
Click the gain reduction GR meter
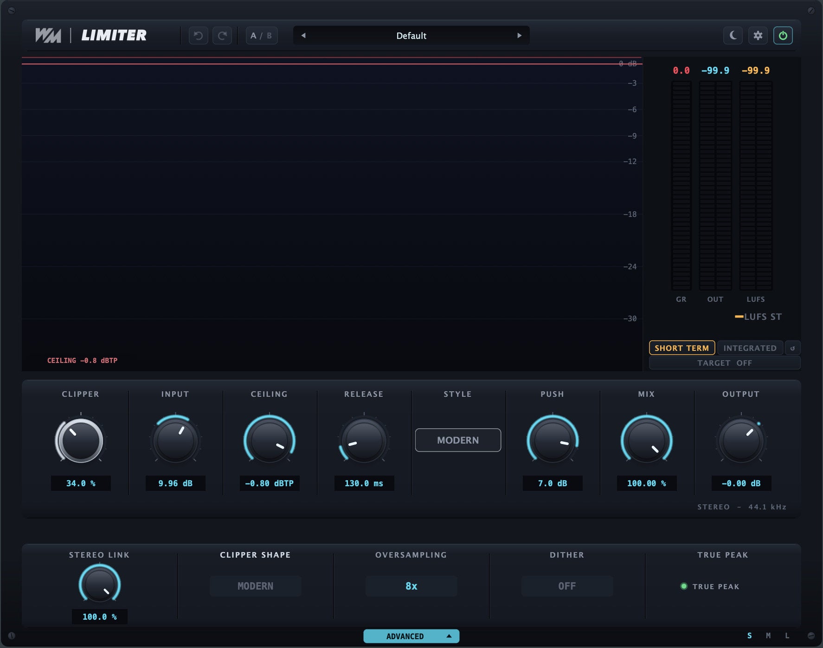tap(682, 185)
